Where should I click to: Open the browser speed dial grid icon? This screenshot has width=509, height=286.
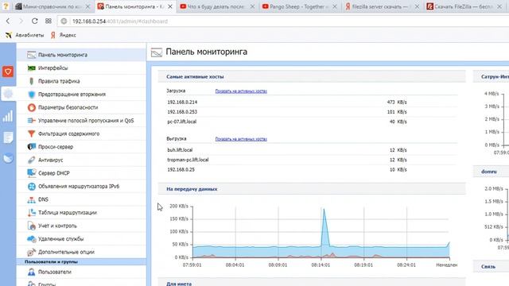(x=49, y=21)
